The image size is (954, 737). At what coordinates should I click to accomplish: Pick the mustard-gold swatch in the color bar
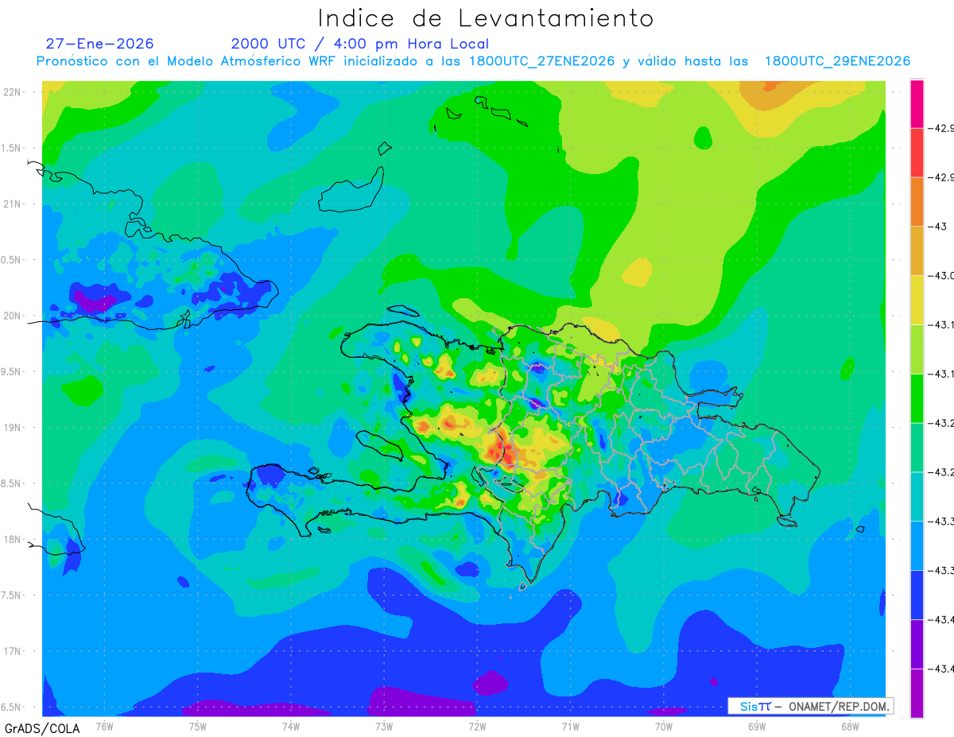pyautogui.click(x=917, y=250)
